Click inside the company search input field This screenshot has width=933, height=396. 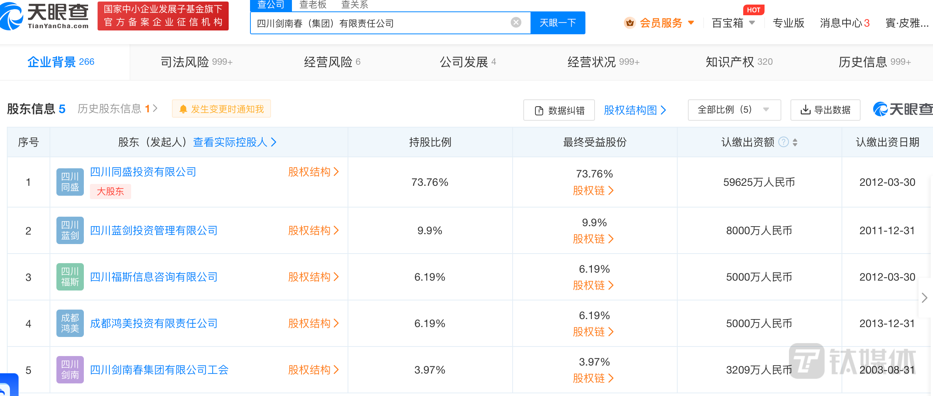(381, 23)
